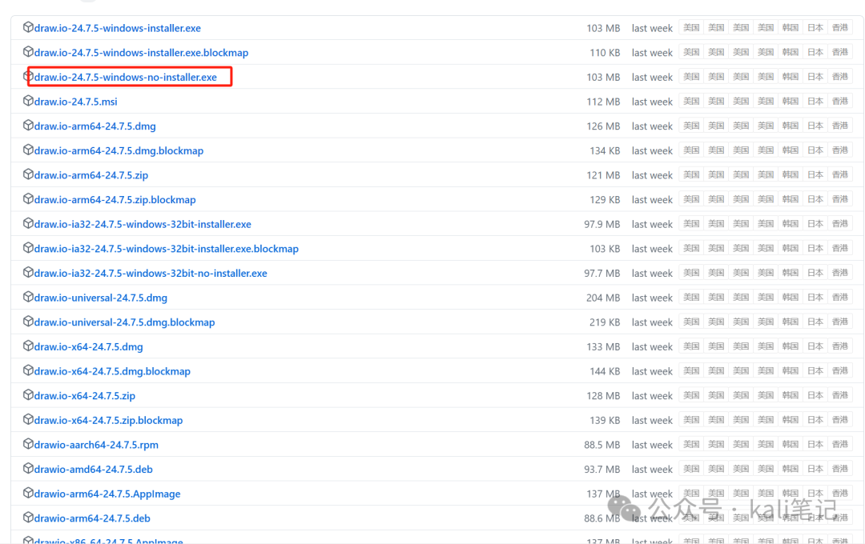
Task: Use 韩国 mirror for drawio-amd64-24.7.5.deb
Action: pyautogui.click(x=791, y=469)
